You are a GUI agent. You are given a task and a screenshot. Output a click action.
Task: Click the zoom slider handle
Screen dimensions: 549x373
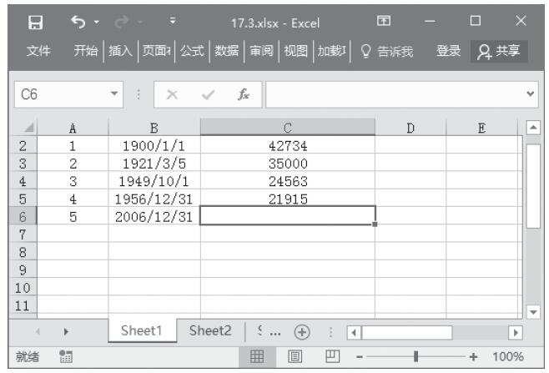pos(415,356)
